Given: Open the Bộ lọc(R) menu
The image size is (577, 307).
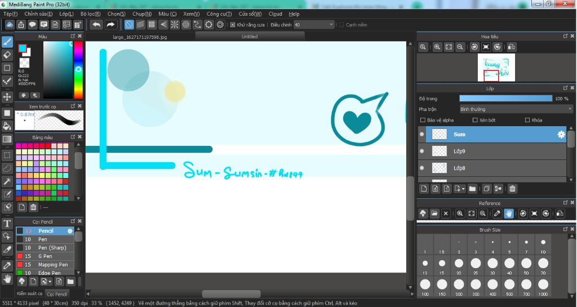Looking at the screenshot, I should point(91,14).
